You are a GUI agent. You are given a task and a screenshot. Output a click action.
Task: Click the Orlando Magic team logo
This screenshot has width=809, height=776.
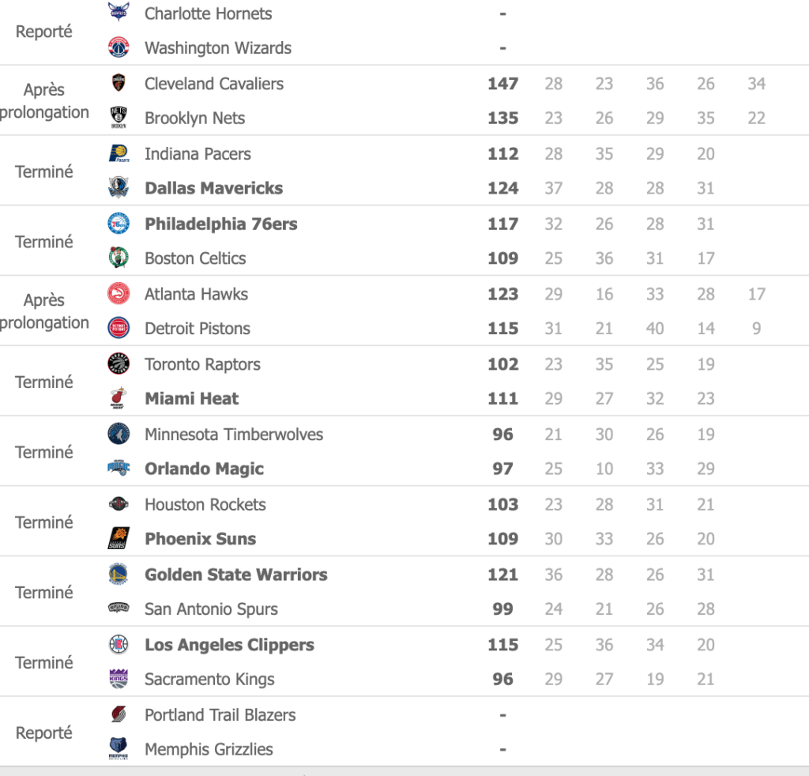[x=118, y=469]
